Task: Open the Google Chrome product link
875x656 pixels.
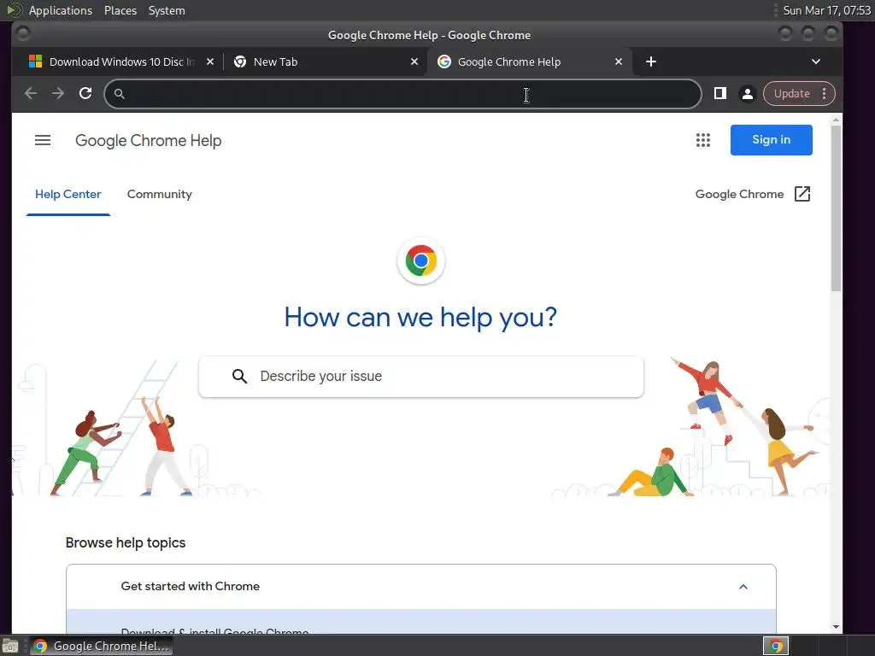Action: pos(739,194)
